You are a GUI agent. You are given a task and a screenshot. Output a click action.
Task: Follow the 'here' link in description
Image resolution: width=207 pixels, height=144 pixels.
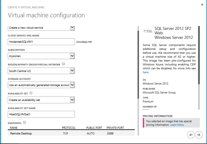[x=146, y=72]
